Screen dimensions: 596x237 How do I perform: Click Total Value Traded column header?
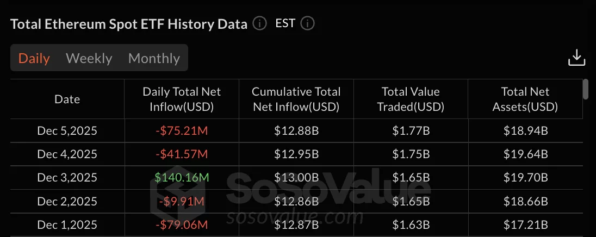(411, 99)
